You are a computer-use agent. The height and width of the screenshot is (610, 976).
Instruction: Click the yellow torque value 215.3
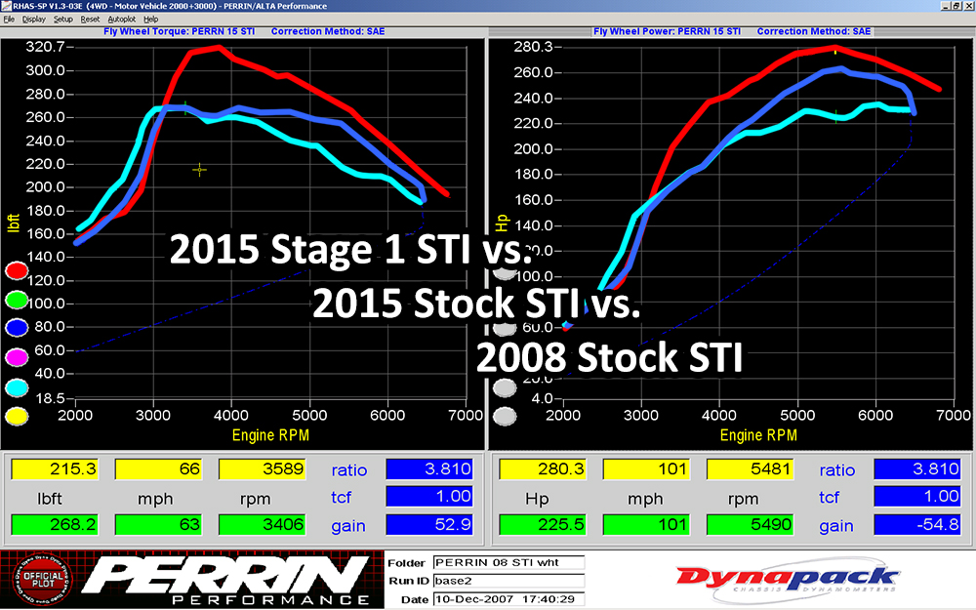click(55, 468)
